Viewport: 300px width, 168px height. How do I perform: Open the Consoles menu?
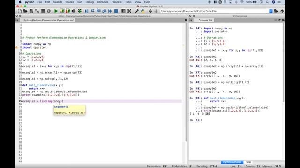(103, 2)
